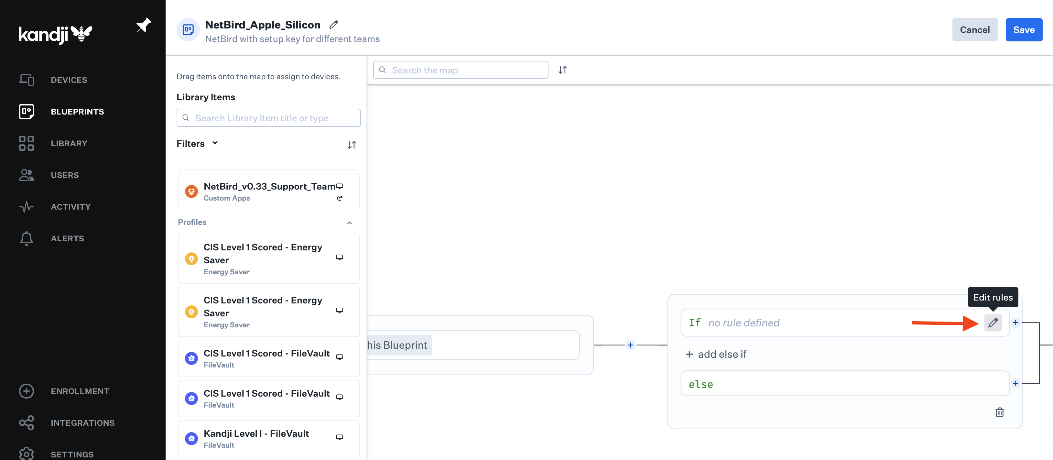Screen dimensions: 1053x460
Task: Click the Save button
Action: (1024, 30)
